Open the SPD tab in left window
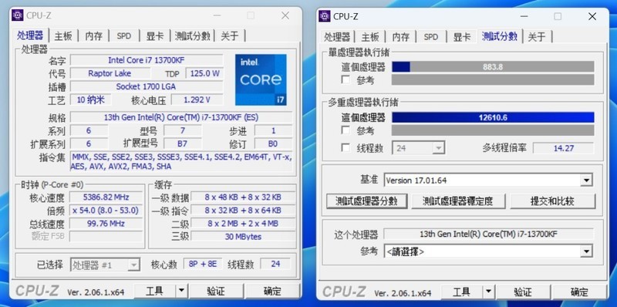 point(124,36)
